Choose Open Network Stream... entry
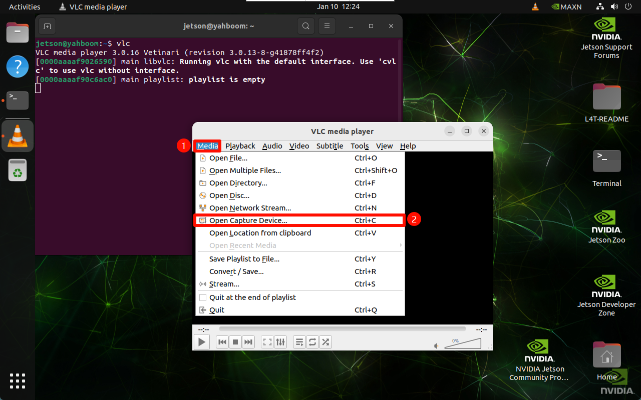The width and height of the screenshot is (641, 400). coord(299,208)
